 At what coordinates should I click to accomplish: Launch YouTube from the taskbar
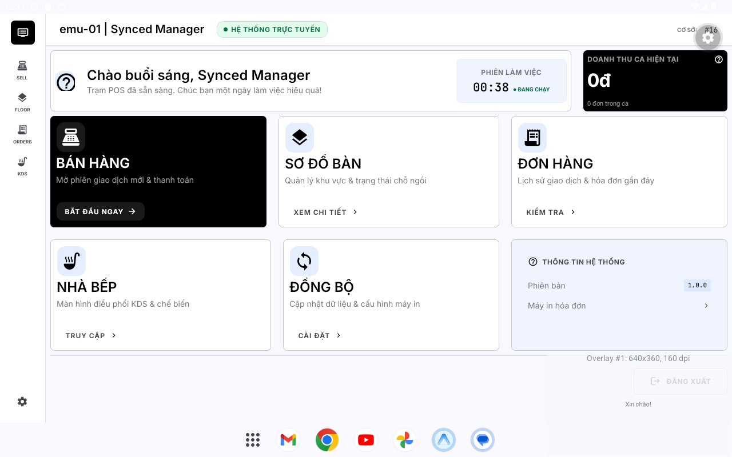tap(366, 440)
